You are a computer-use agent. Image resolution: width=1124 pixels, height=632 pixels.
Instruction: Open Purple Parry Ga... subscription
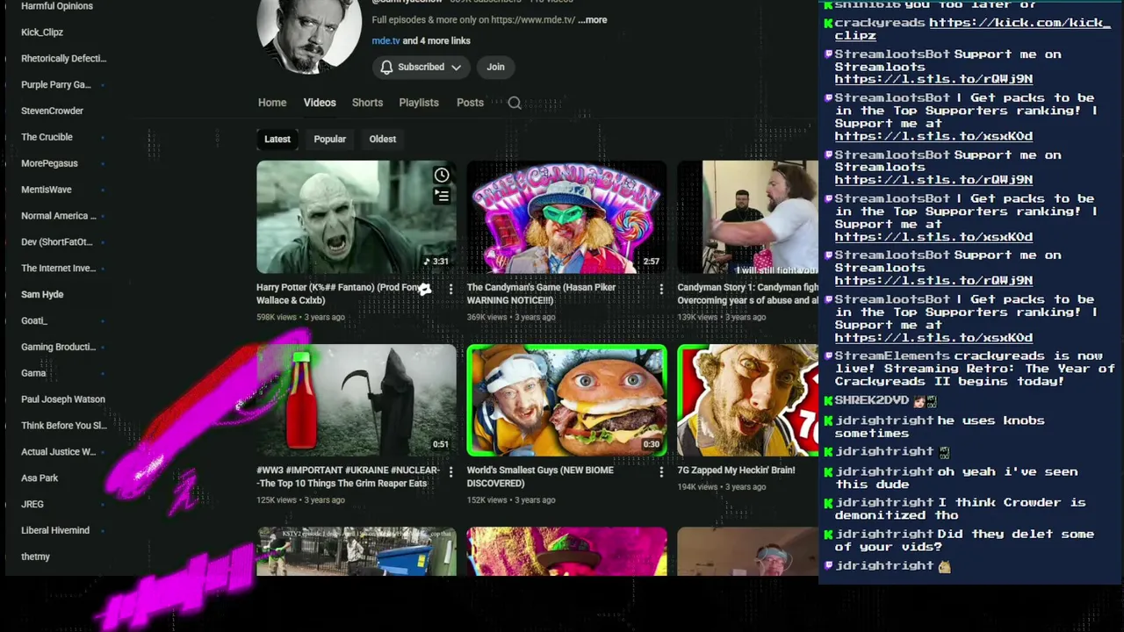(x=56, y=85)
